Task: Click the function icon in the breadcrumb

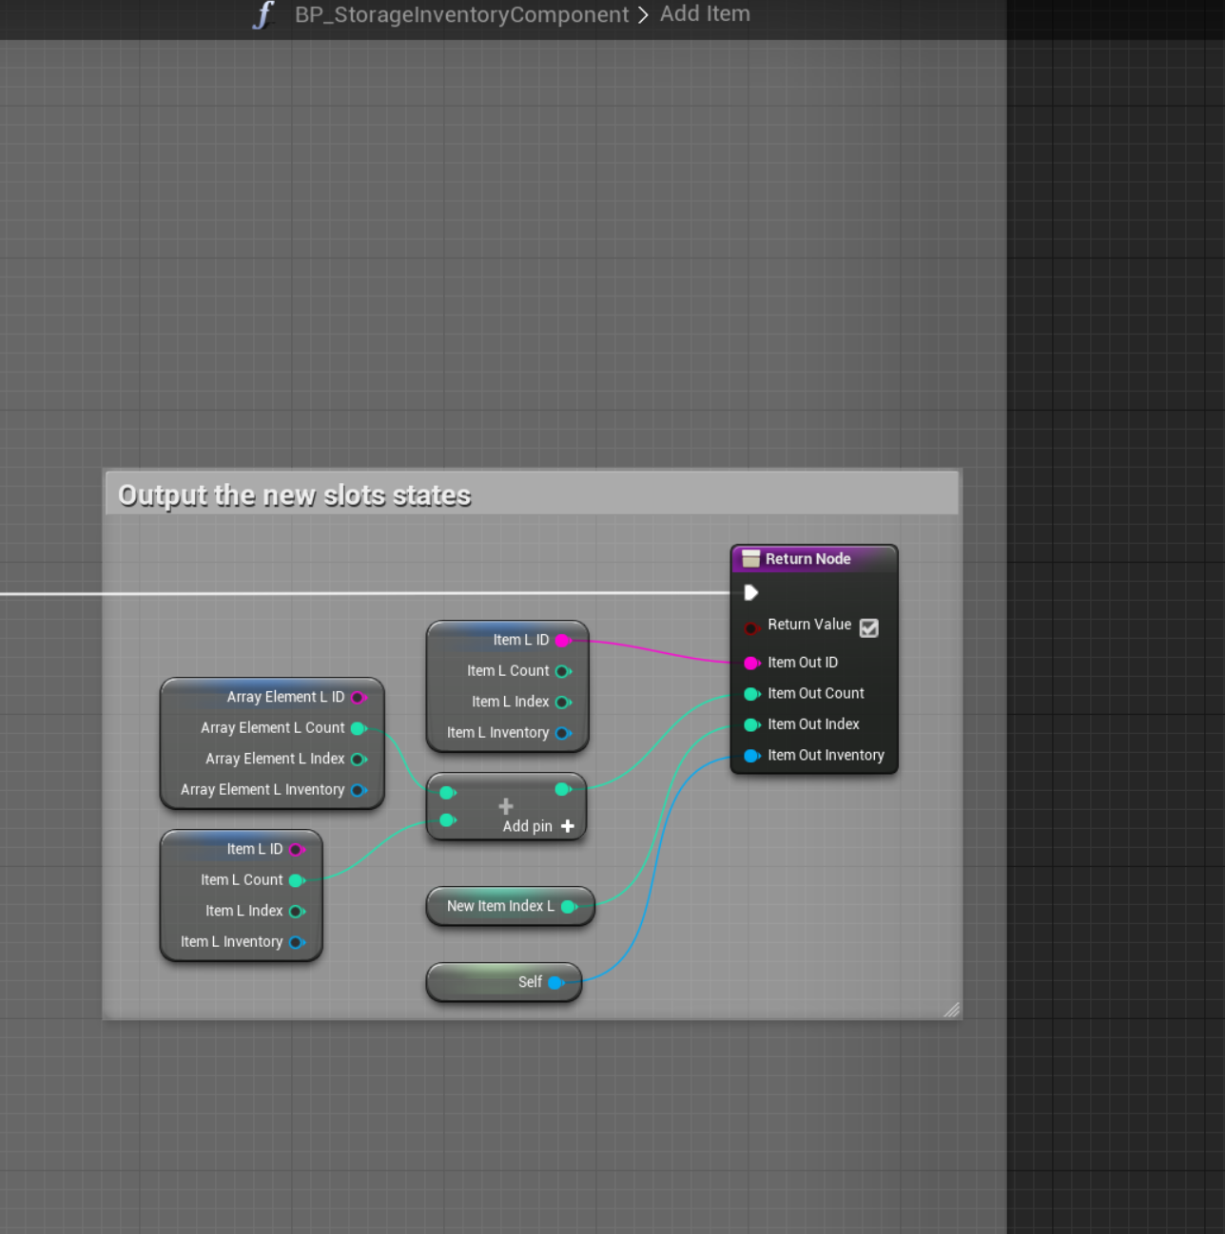Action: 263,15
